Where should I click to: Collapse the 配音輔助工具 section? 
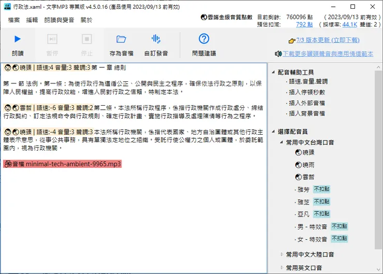(273, 73)
